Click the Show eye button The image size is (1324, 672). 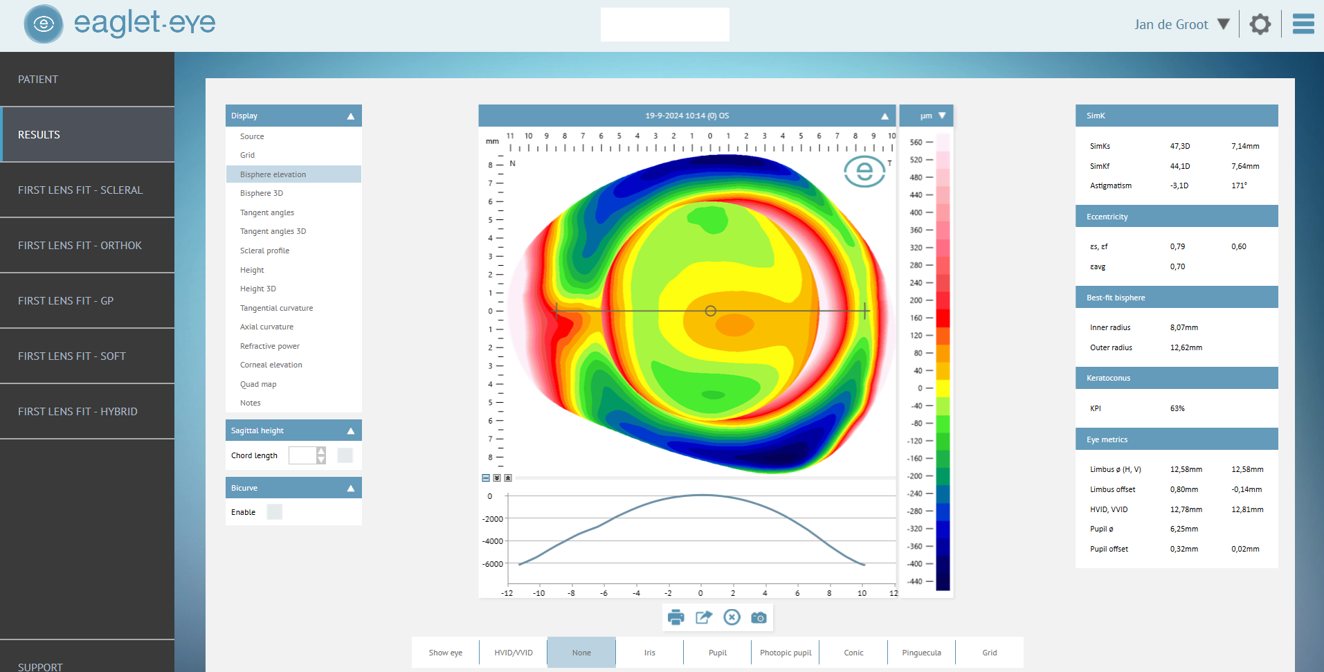pyautogui.click(x=445, y=653)
